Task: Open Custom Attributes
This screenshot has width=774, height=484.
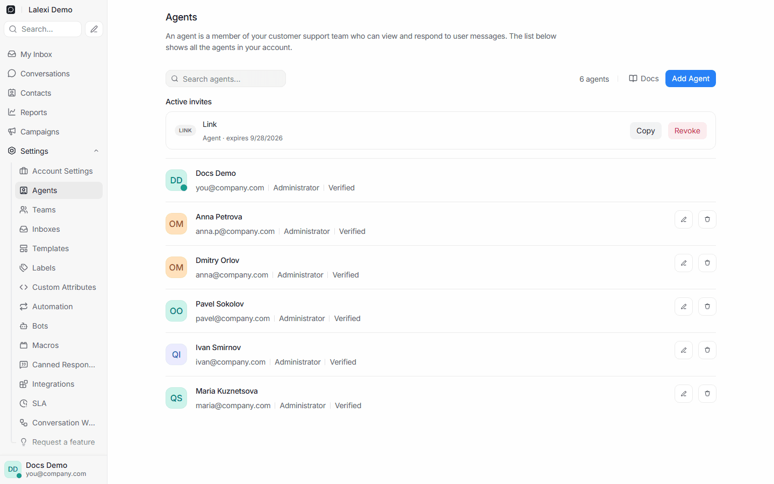Action: 59,287
